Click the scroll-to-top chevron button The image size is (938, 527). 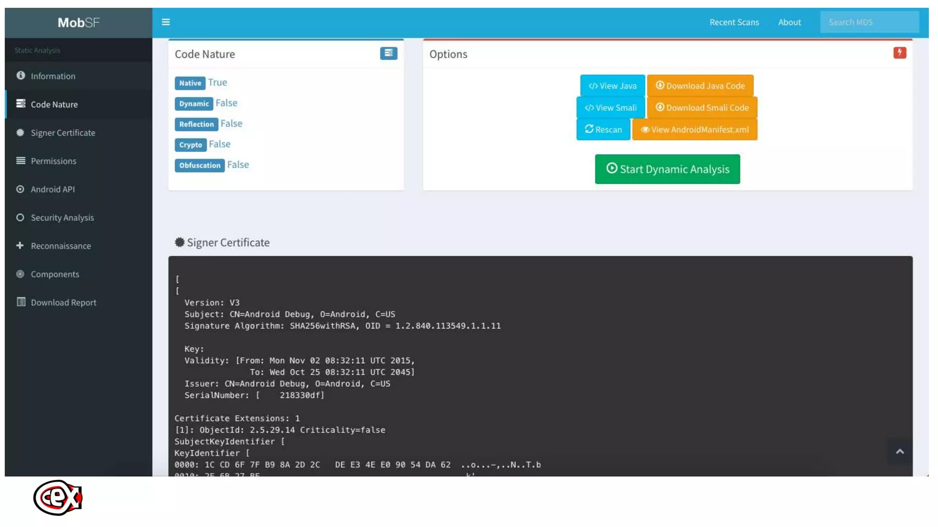pos(900,452)
